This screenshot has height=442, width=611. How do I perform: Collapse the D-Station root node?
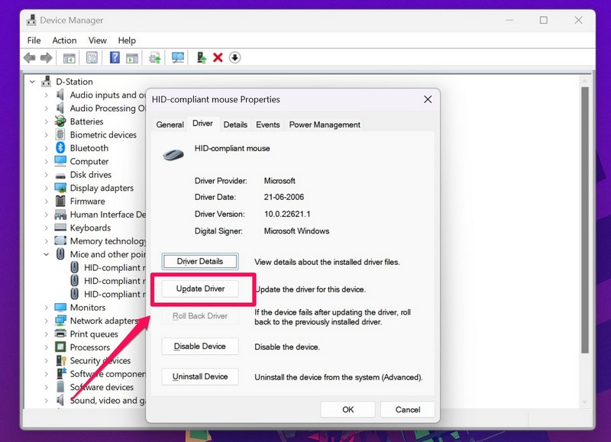tap(32, 82)
